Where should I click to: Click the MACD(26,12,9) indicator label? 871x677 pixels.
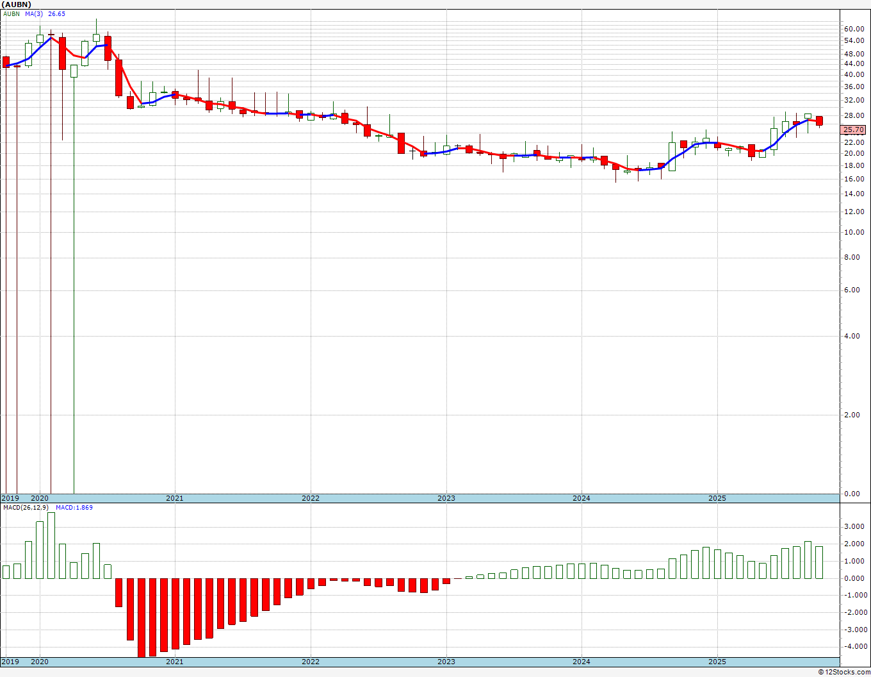tap(26, 508)
